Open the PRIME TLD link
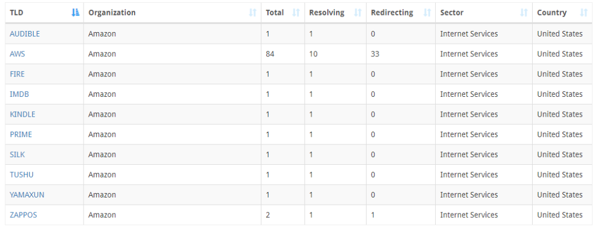 tap(20, 134)
